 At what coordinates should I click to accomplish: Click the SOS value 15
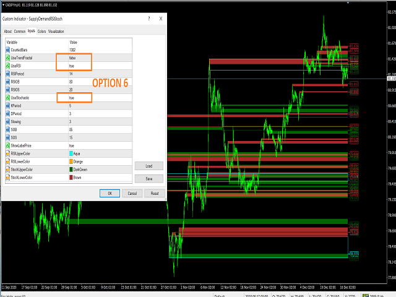click(x=71, y=137)
